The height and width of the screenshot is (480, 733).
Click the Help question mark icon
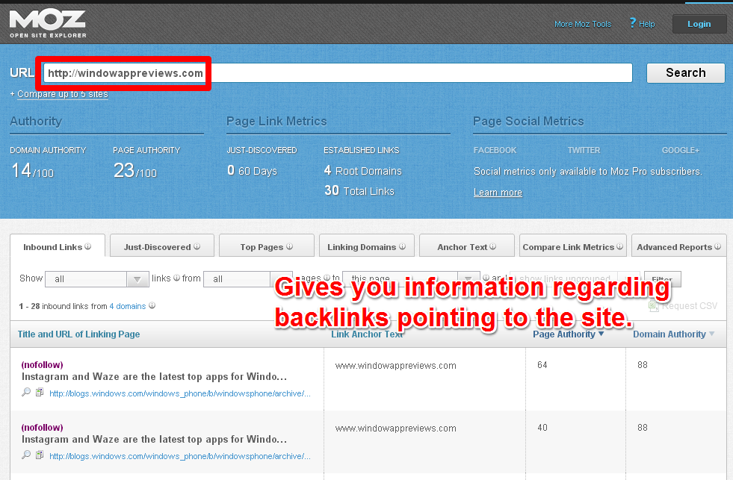coord(633,23)
